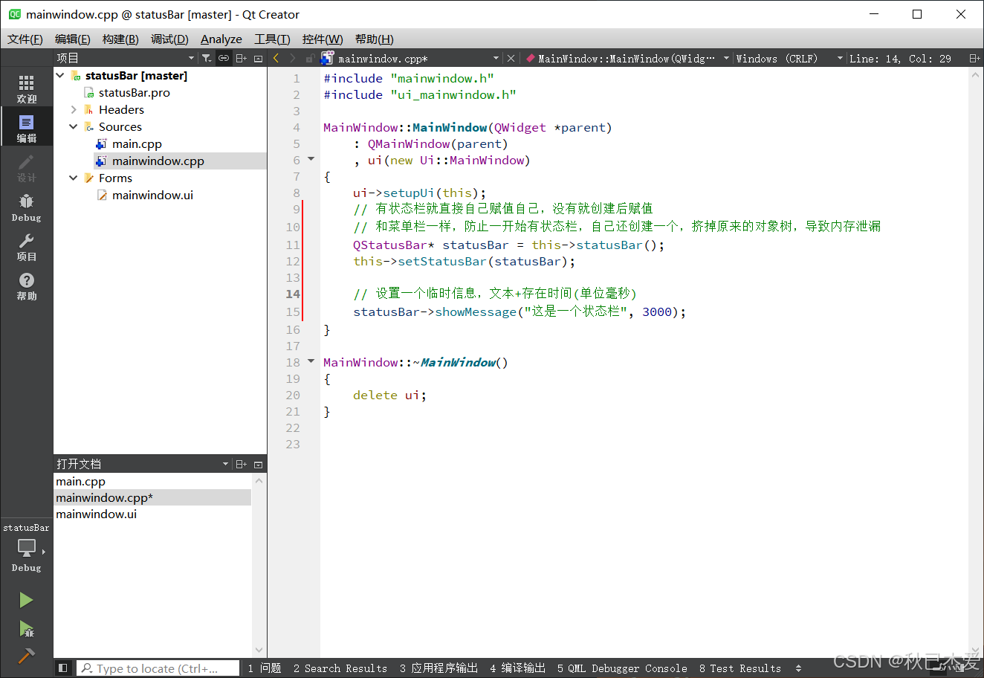Select mainwindow.ui in open documents list

coord(96,514)
